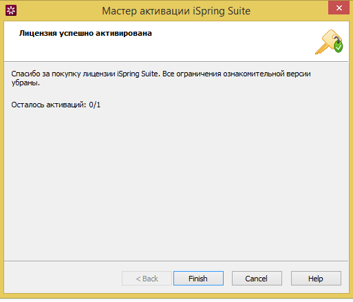Click the 'Все ограничения' sentence beginning
The height and width of the screenshot is (302, 353).
pyautogui.click(x=192, y=74)
